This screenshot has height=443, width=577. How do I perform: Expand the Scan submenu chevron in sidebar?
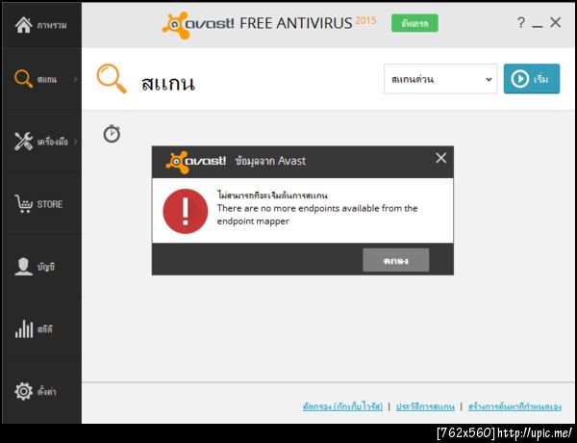tap(75, 79)
